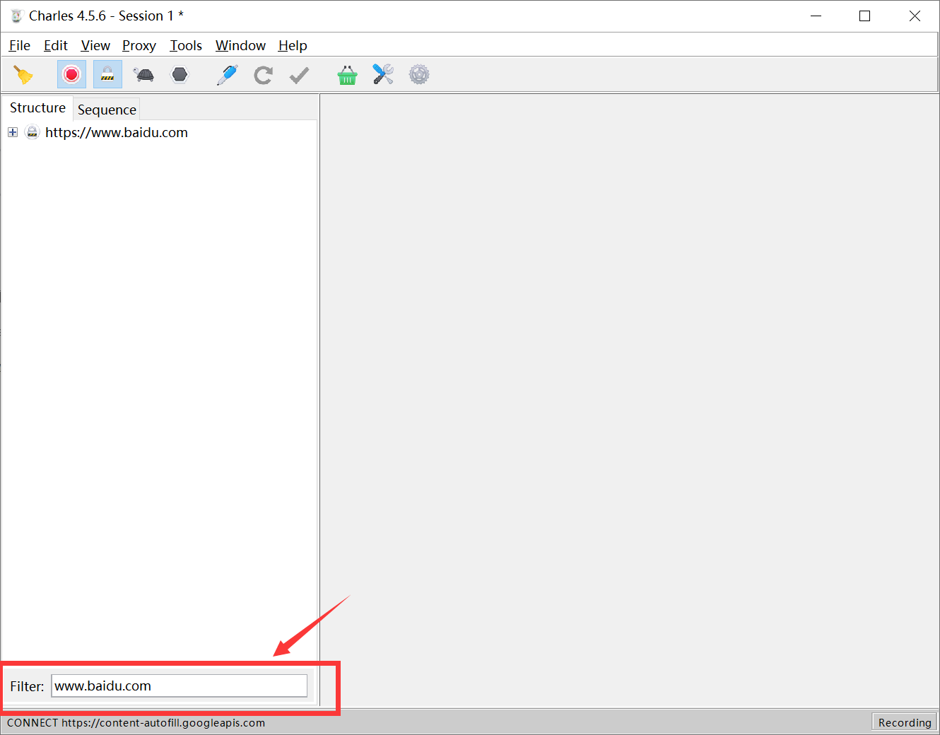Image resolution: width=940 pixels, height=735 pixels.
Task: Click the host icon beside www.baidu.com
Action: pyautogui.click(x=33, y=132)
